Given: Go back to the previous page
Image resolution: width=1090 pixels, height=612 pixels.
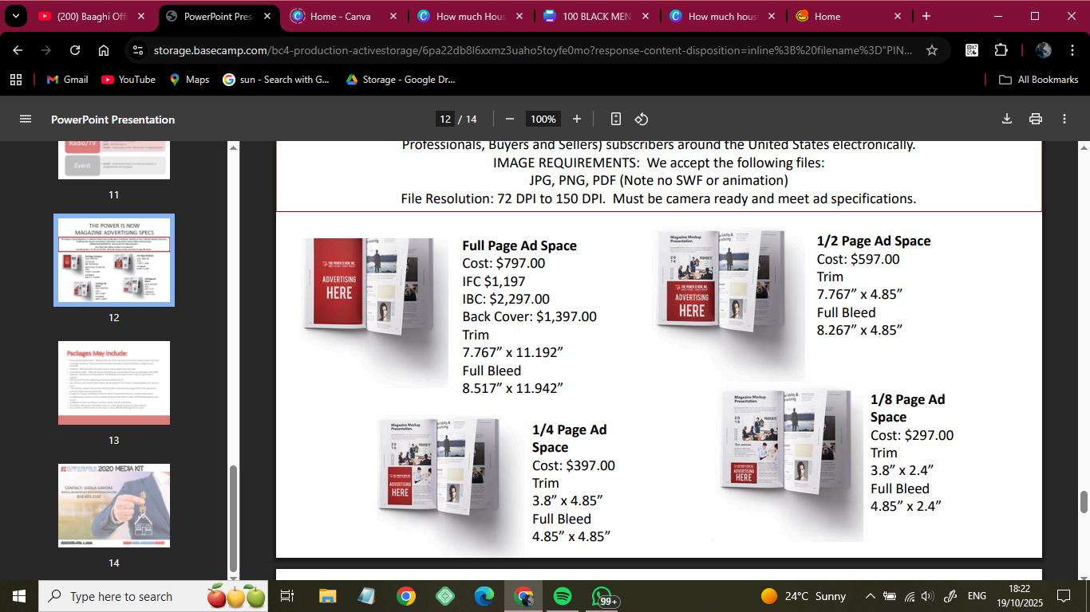Looking at the screenshot, I should 18,50.
